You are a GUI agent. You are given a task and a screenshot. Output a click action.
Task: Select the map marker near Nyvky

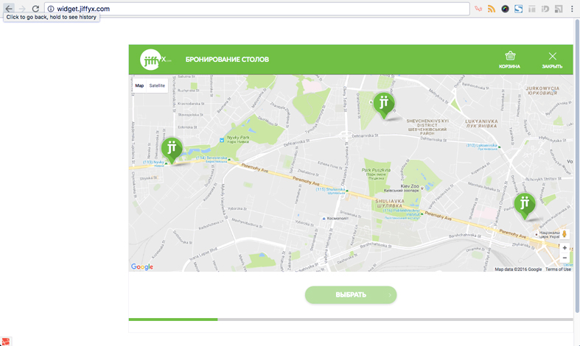tap(172, 149)
